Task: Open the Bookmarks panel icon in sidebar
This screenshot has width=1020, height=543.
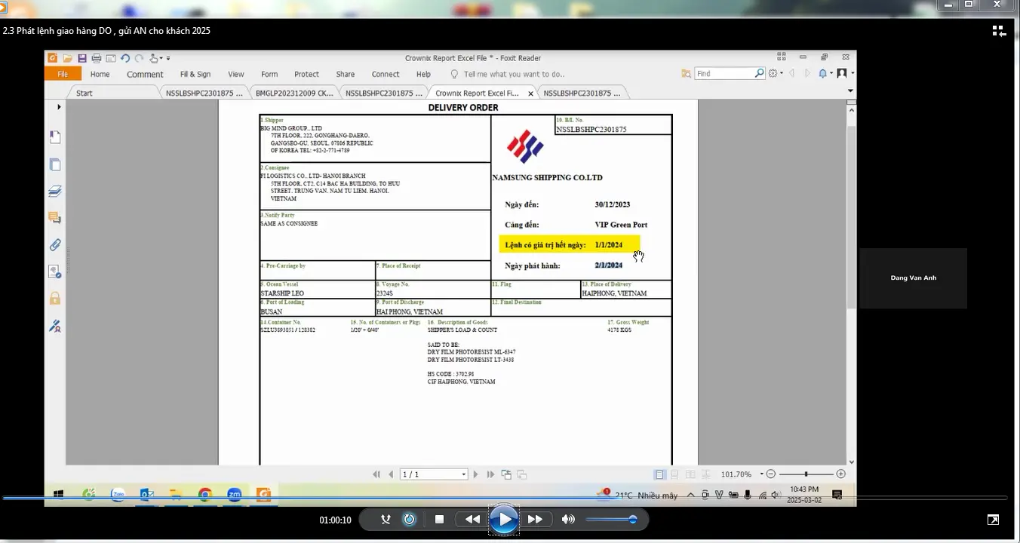Action: pos(55,137)
